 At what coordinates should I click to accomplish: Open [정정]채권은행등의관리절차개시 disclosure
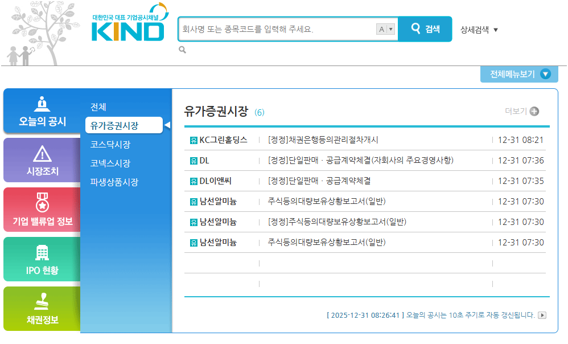click(323, 140)
